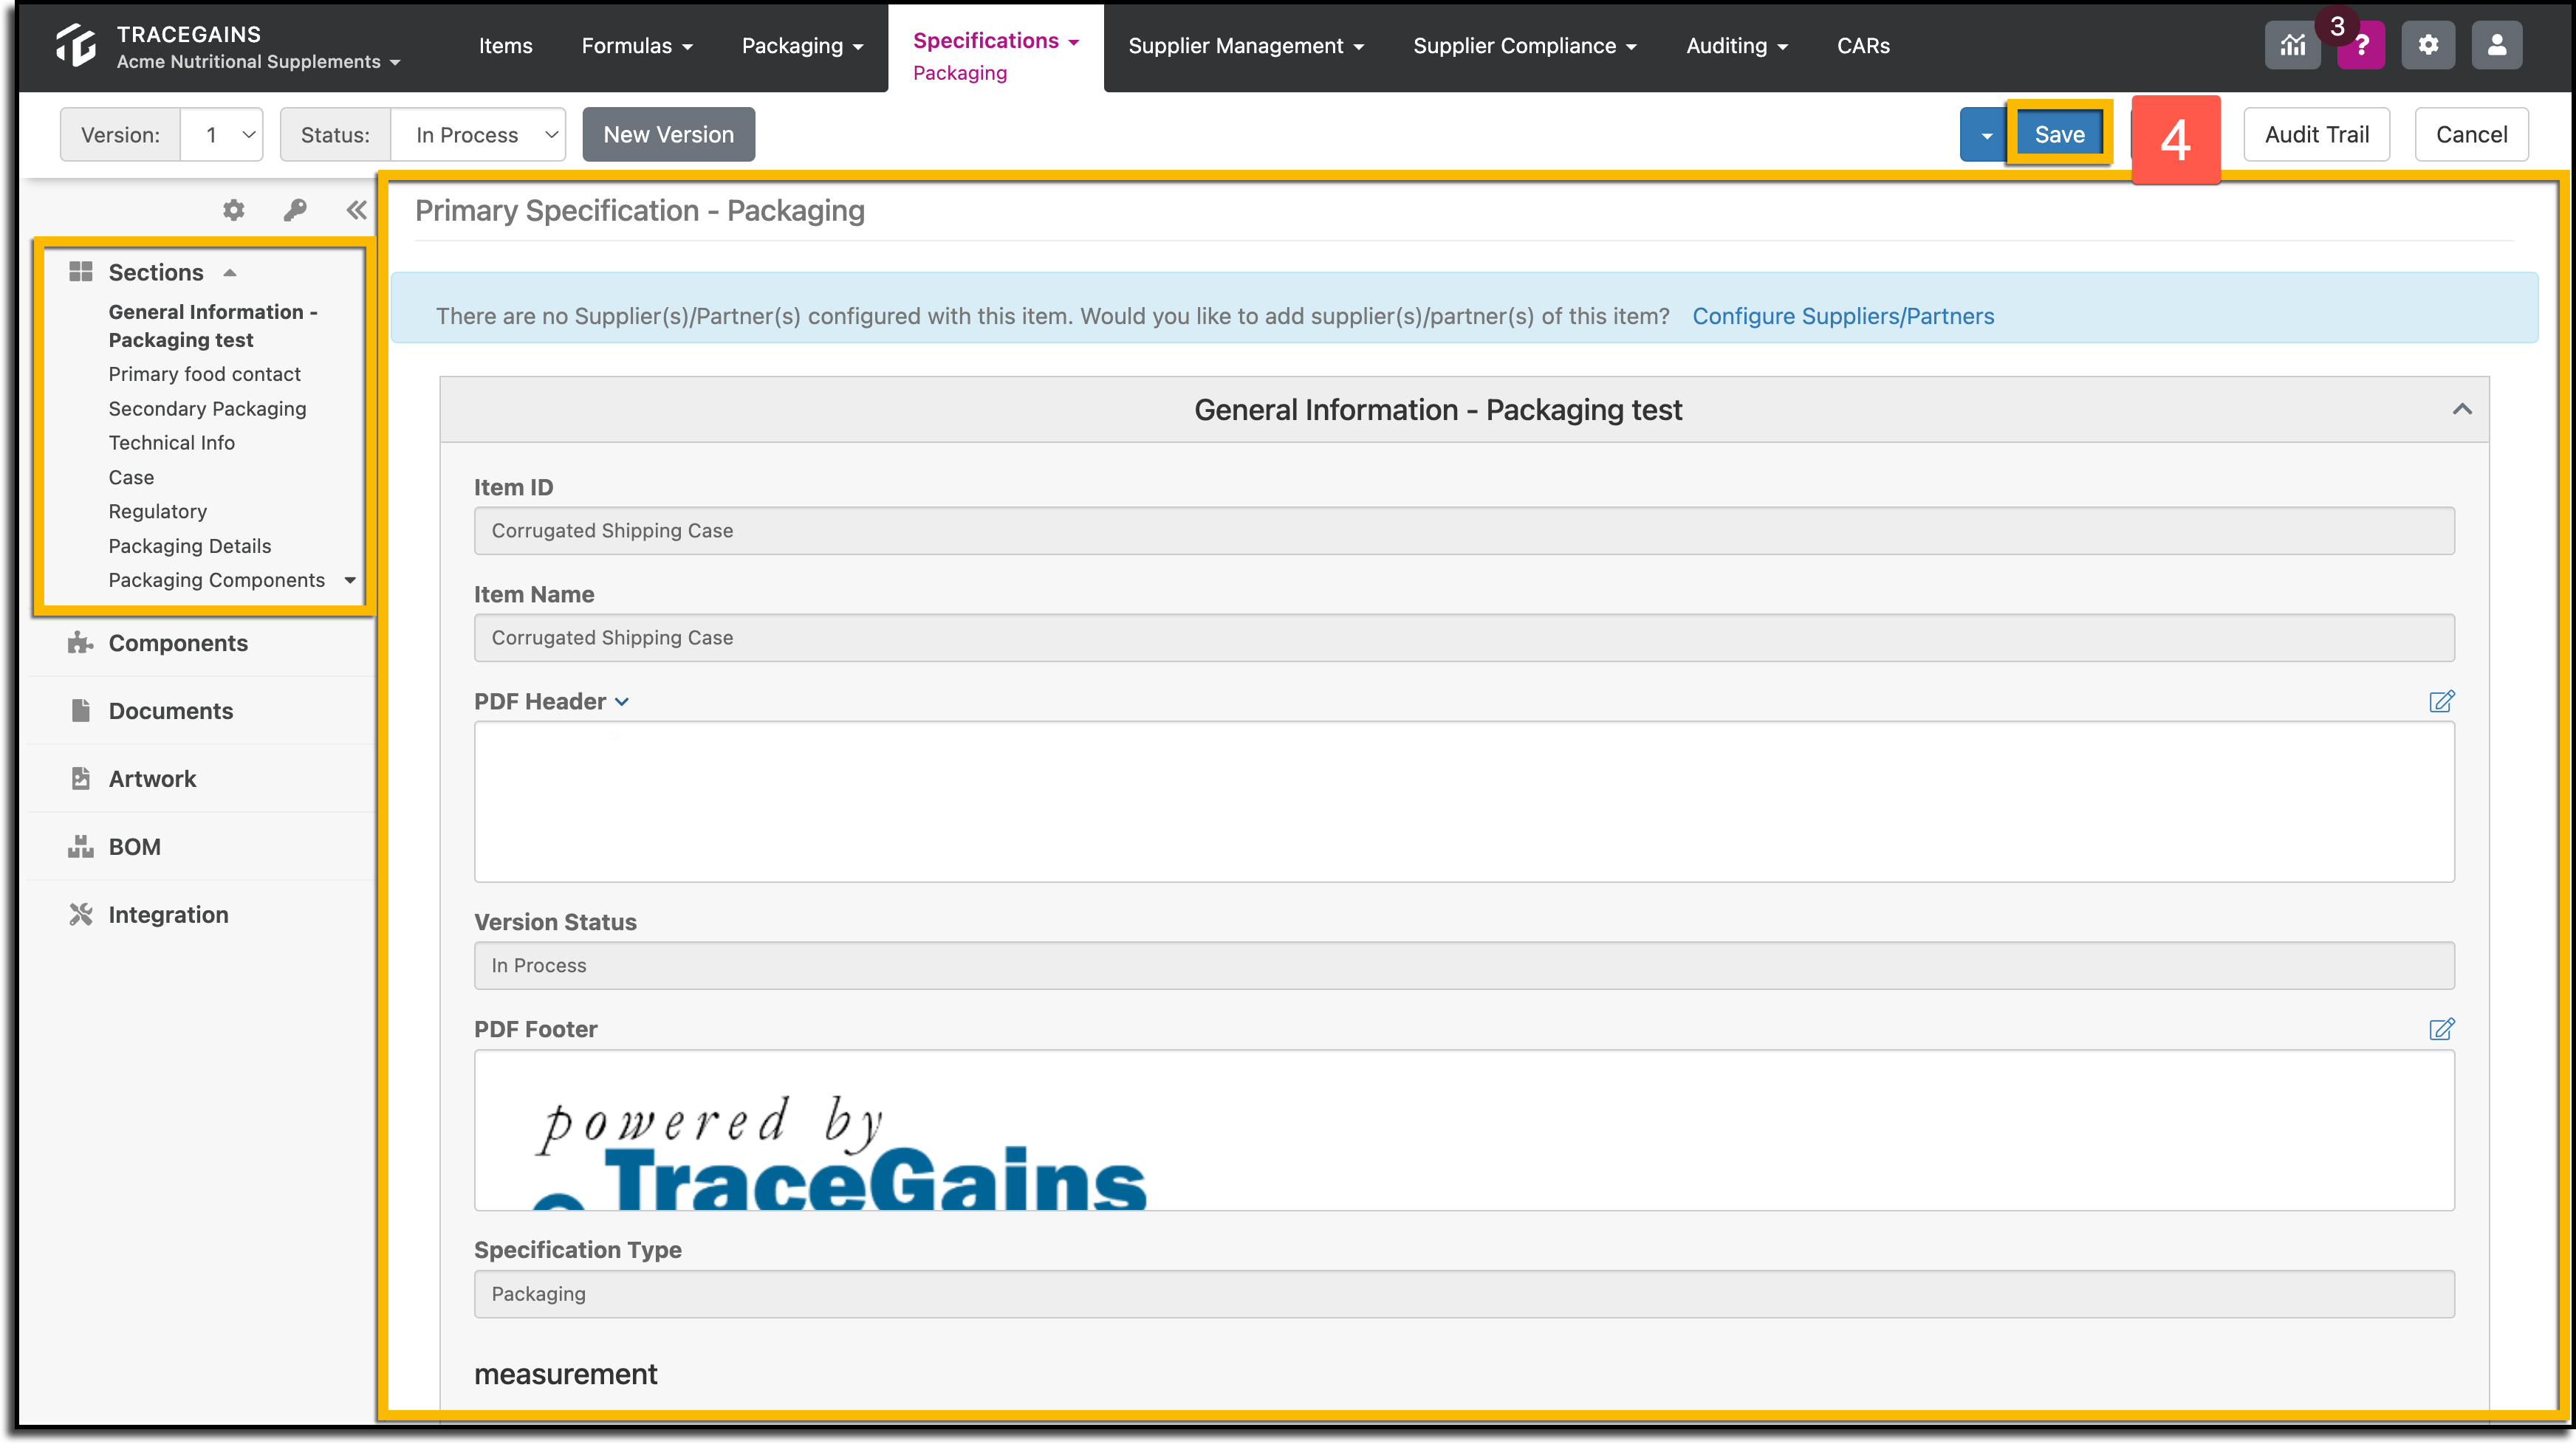2576x1444 pixels.
Task: Click the notification badge showing 3
Action: click(x=2337, y=26)
